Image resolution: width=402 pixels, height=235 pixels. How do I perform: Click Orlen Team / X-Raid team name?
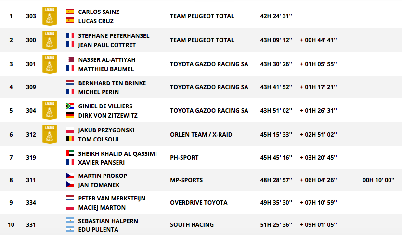pyautogui.click(x=201, y=135)
